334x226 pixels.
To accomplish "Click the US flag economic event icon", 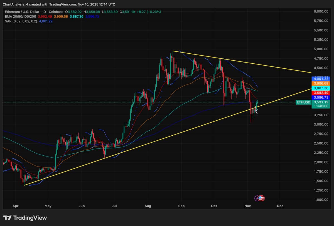I will click(261, 198).
